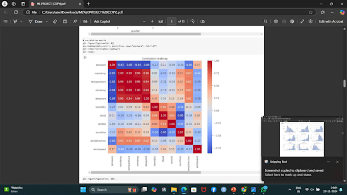This screenshot has width=347, height=195.
Task: Click the page view icon
Action: pos(203,21)
